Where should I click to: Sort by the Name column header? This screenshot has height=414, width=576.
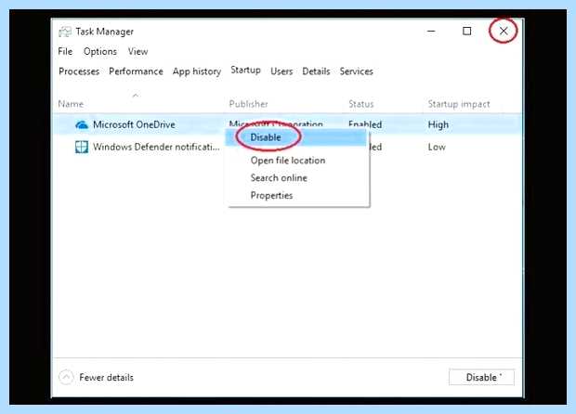click(71, 104)
